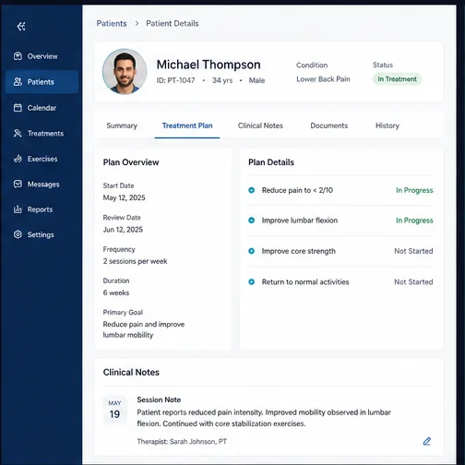Click the Plan Overview heading

click(x=131, y=162)
